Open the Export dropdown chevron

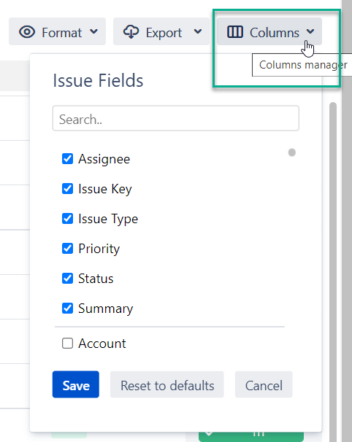click(x=198, y=31)
